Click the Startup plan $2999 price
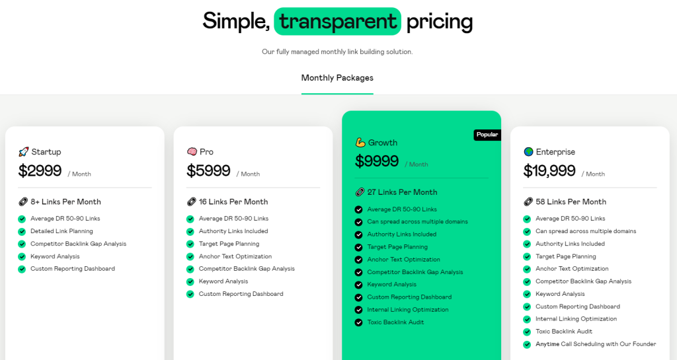Viewport: 677px width, 360px height. point(40,171)
